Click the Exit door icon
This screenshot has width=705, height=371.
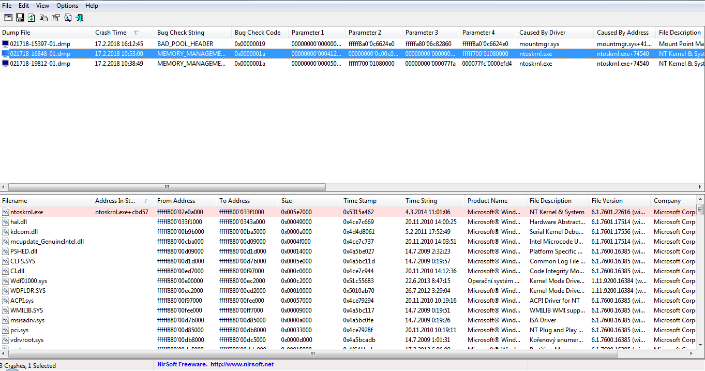click(x=79, y=18)
